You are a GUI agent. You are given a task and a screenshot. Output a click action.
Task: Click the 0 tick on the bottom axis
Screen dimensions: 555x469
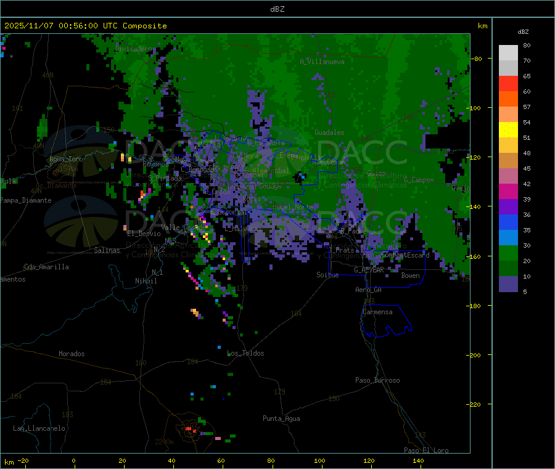point(73,461)
